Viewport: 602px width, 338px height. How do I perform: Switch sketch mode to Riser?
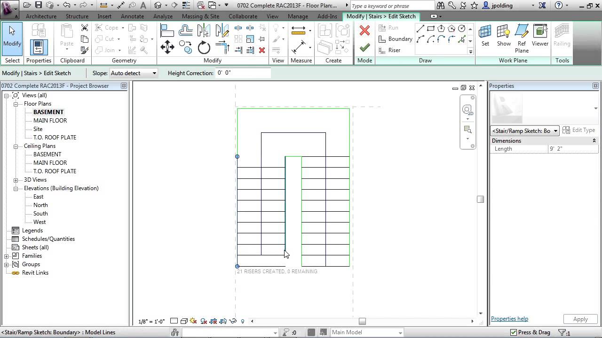(394, 50)
